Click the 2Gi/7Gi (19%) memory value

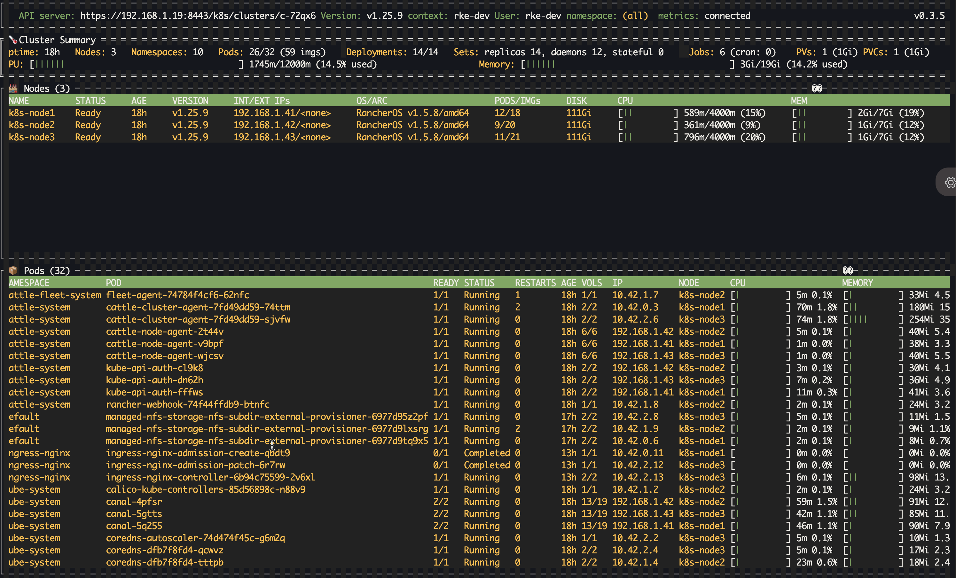[891, 113]
